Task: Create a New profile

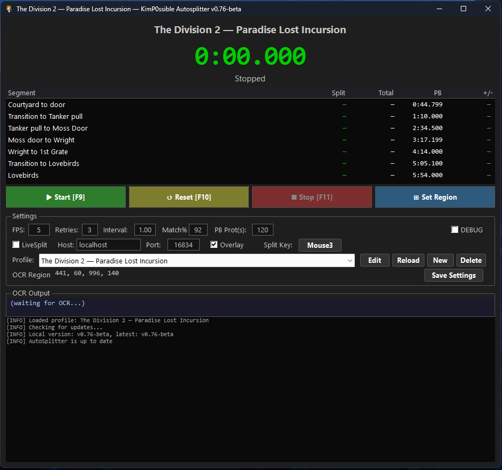Action: (x=440, y=260)
